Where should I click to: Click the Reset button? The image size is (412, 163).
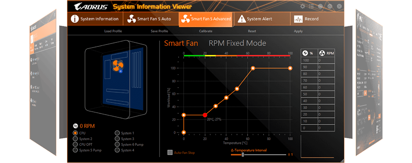point(252,31)
